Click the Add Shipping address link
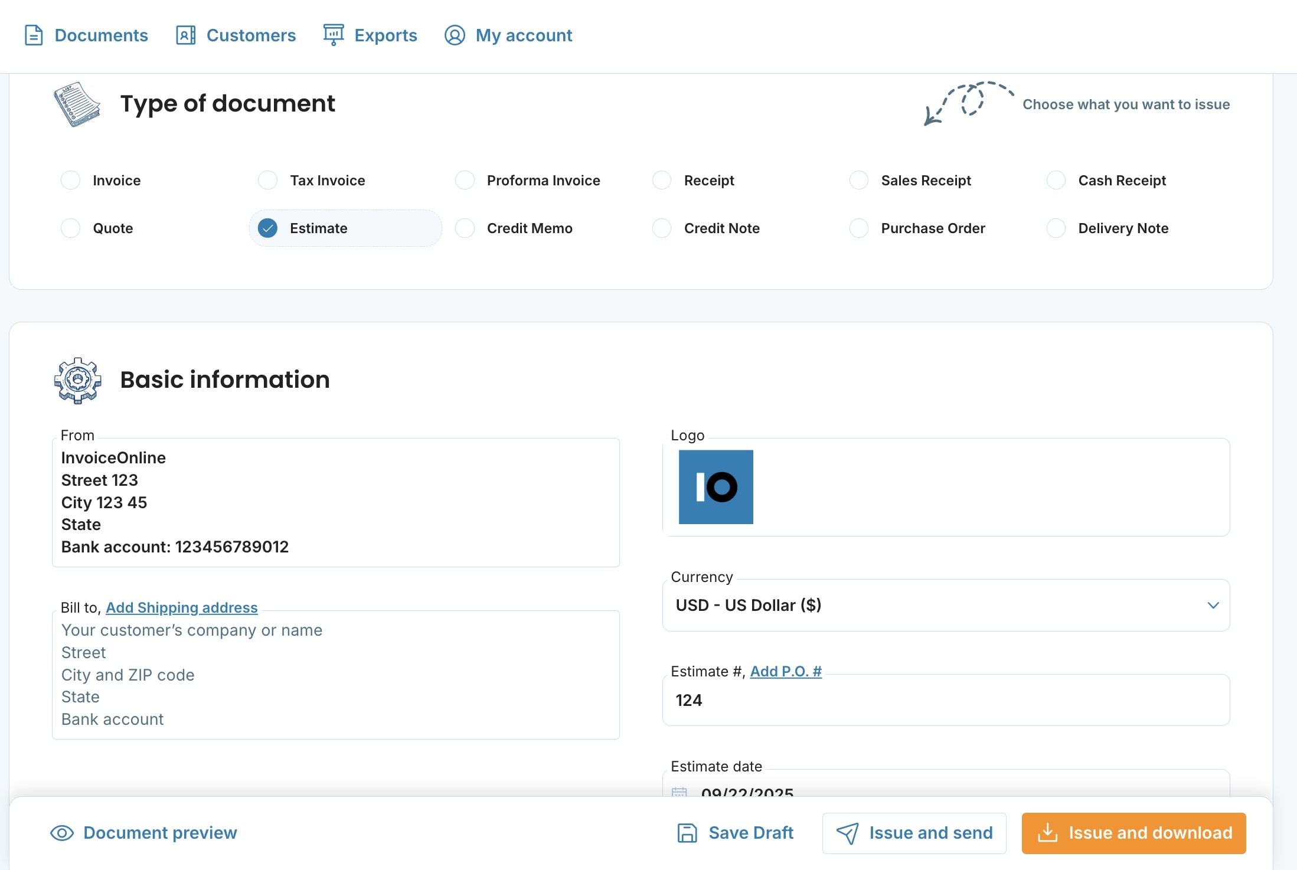Viewport: 1297px width, 870px height. click(x=181, y=607)
